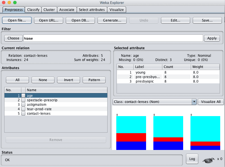The height and width of the screenshot is (167, 225).
Task: Tick the tear-prod-rate checkbox
Action: (x=23, y=109)
